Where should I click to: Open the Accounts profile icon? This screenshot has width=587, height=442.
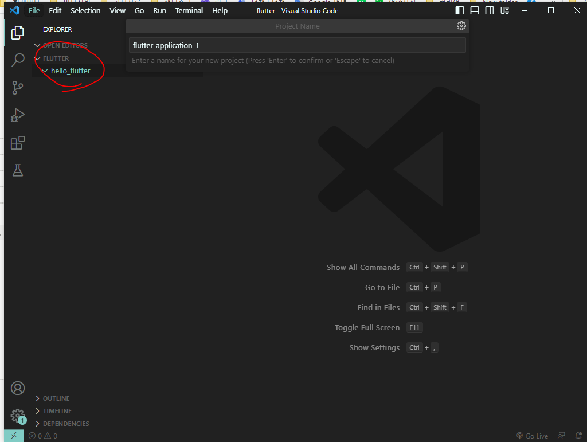[18, 388]
